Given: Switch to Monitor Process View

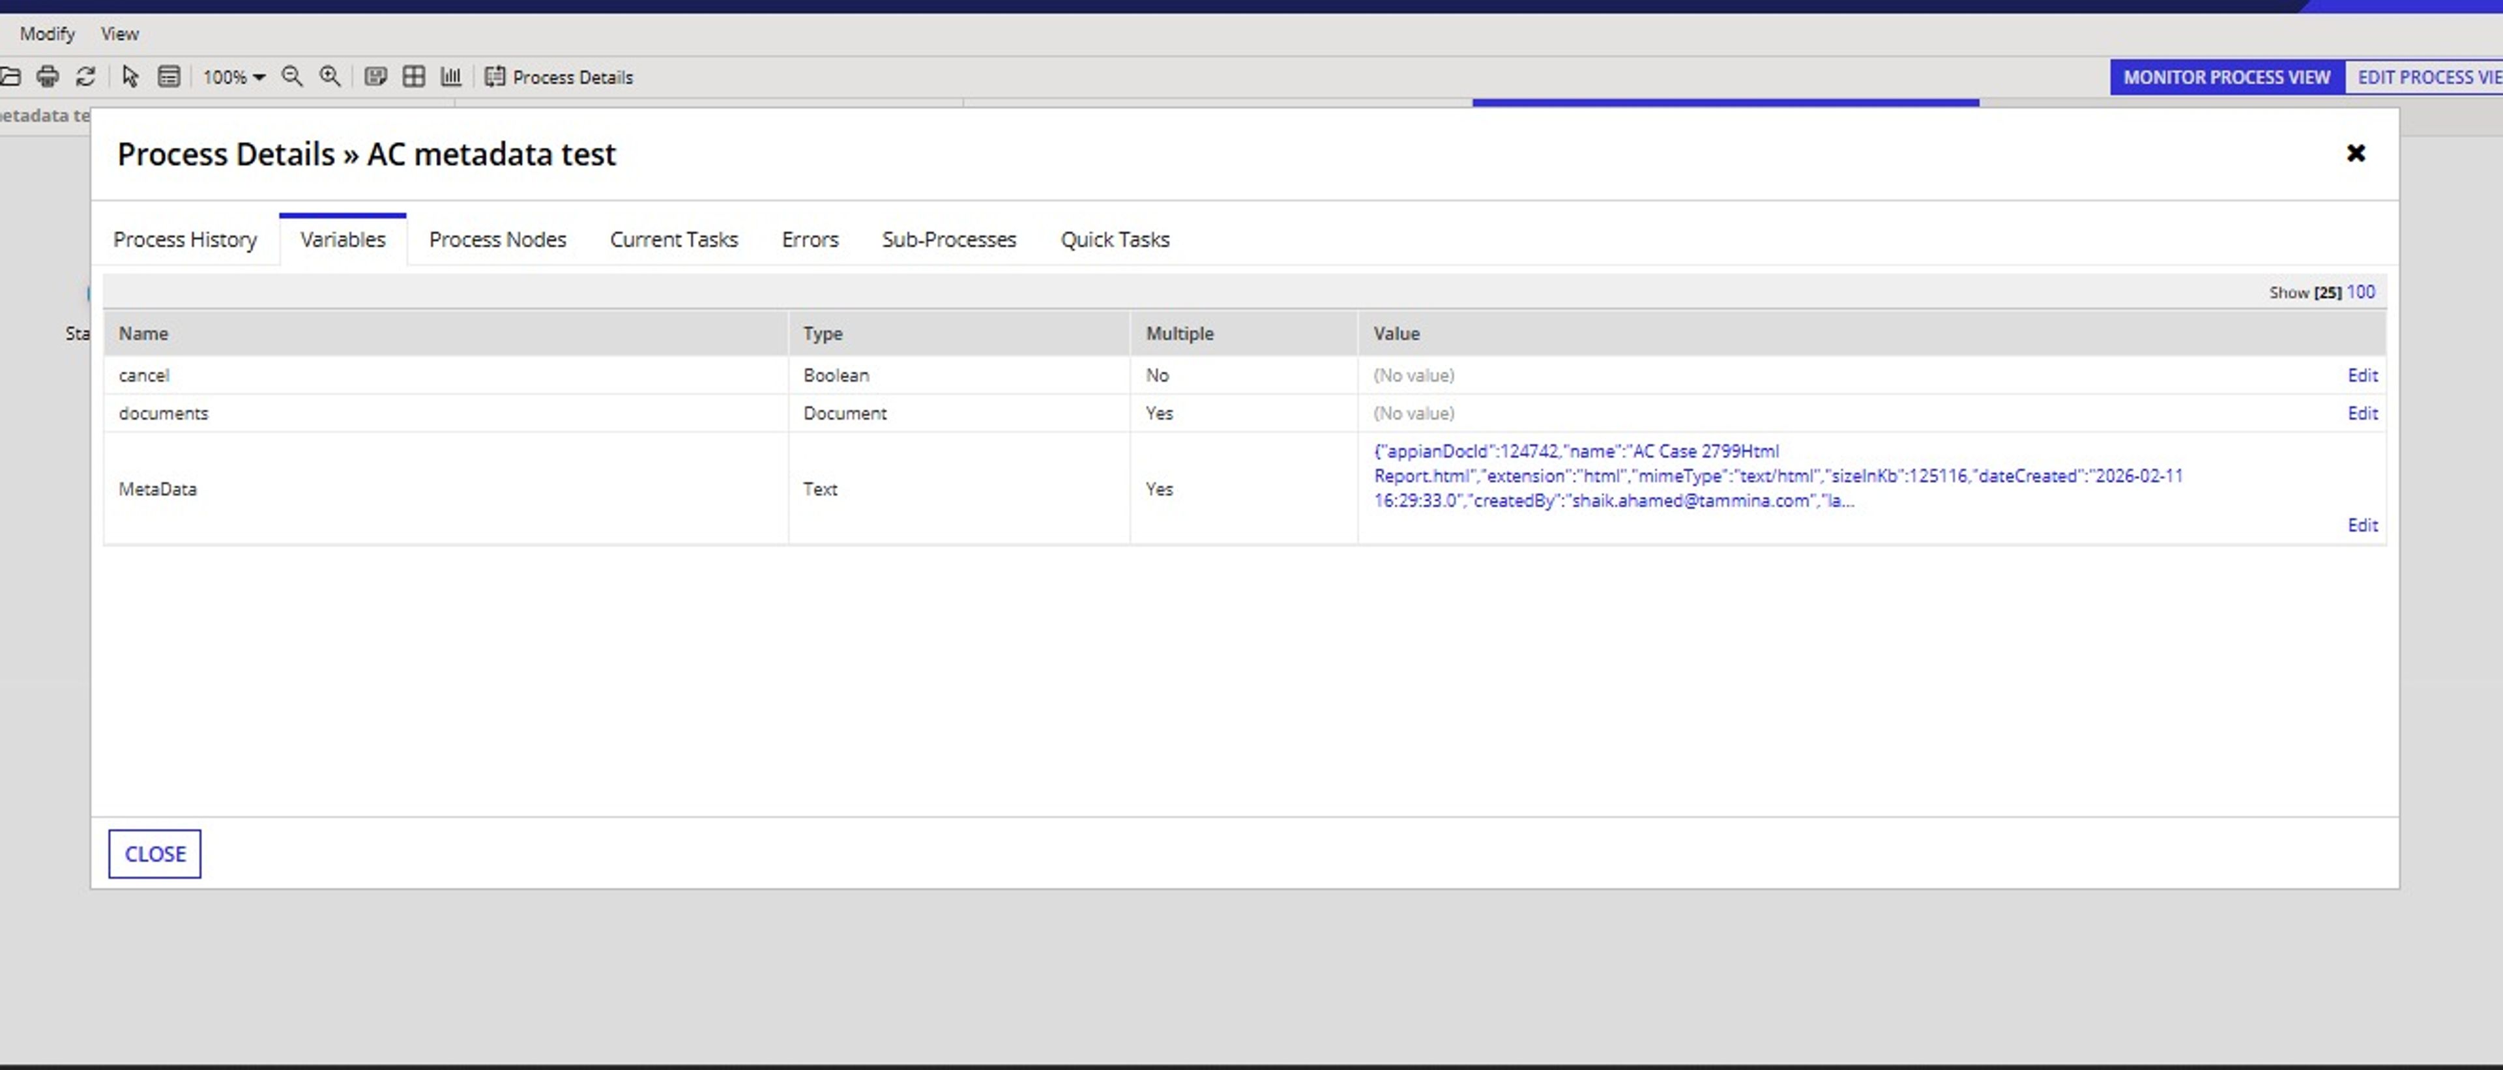Looking at the screenshot, I should pos(2227,77).
